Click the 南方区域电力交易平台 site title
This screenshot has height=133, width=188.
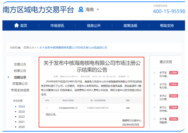[38, 10]
